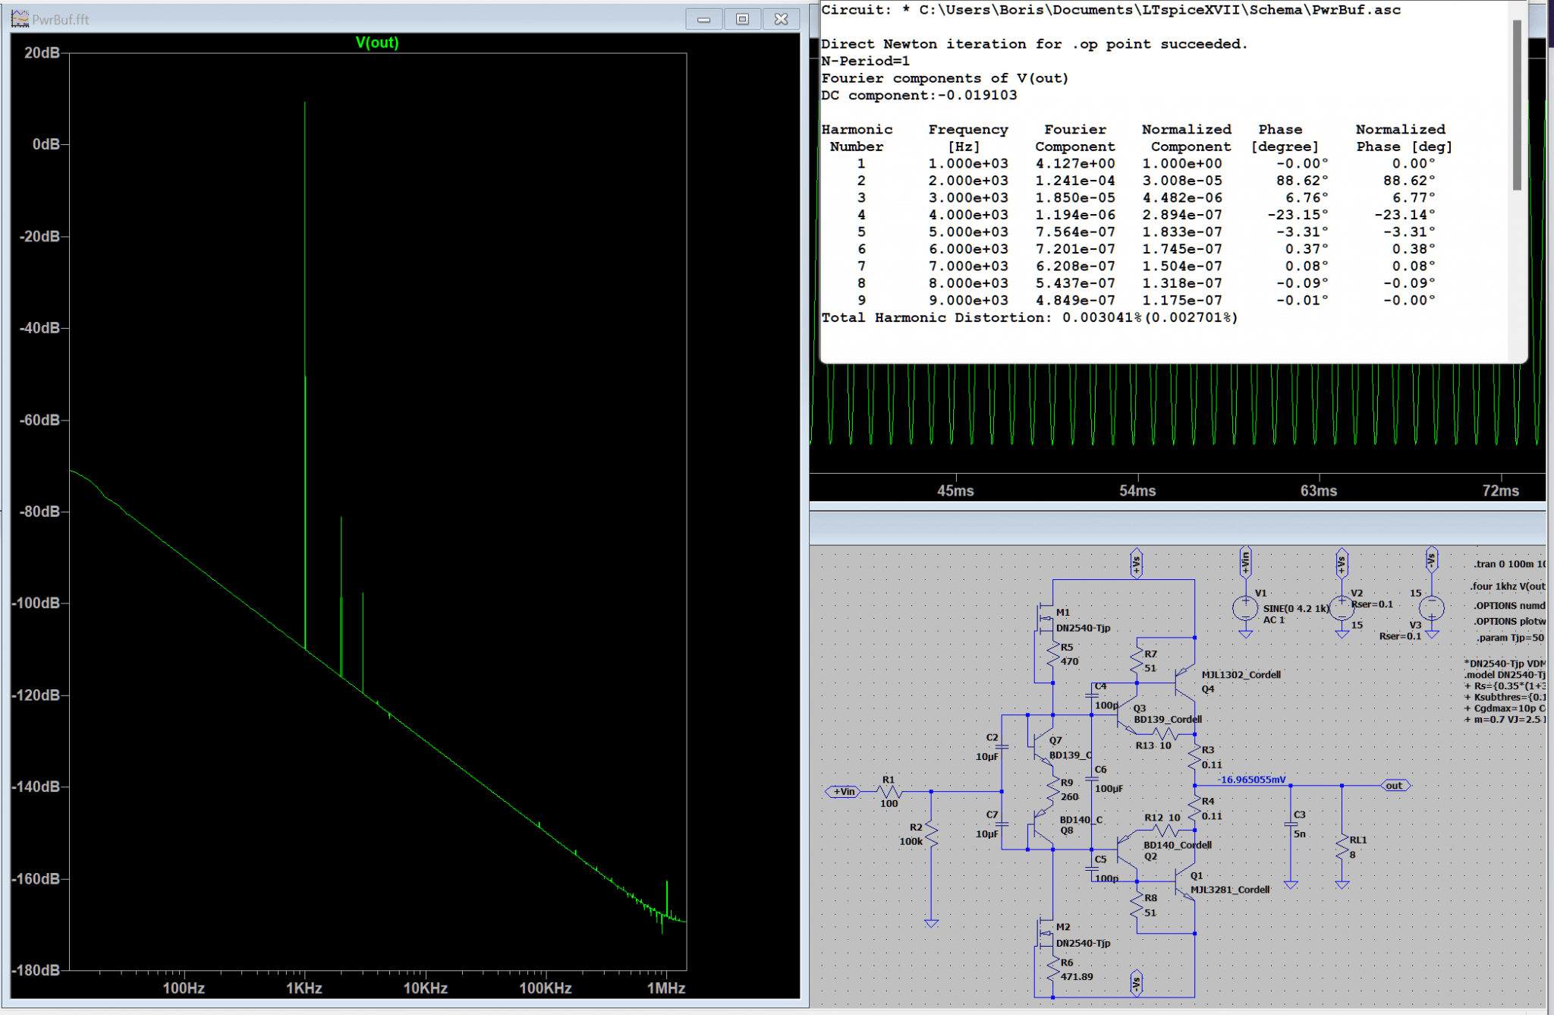This screenshot has height=1015, width=1554.
Task: Click the .param Tjp=50 directive text
Action: point(1510,637)
